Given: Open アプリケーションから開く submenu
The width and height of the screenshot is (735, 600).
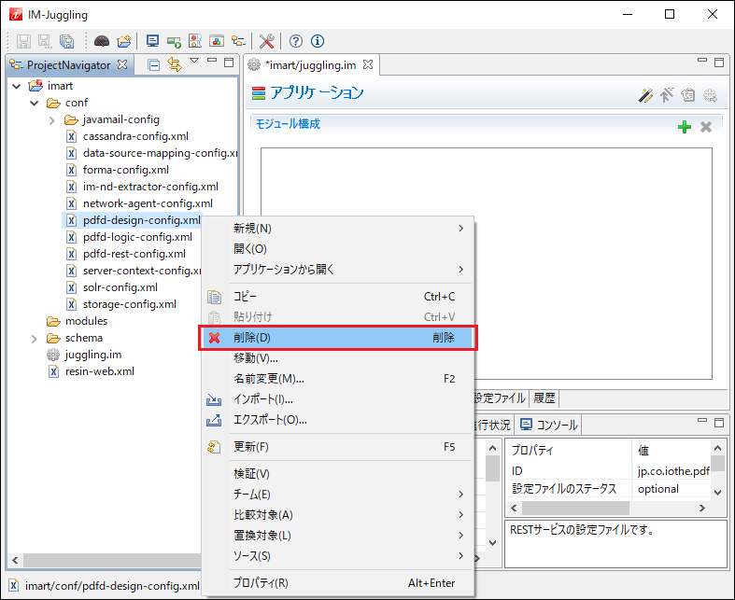Looking at the screenshot, I should tap(337, 270).
